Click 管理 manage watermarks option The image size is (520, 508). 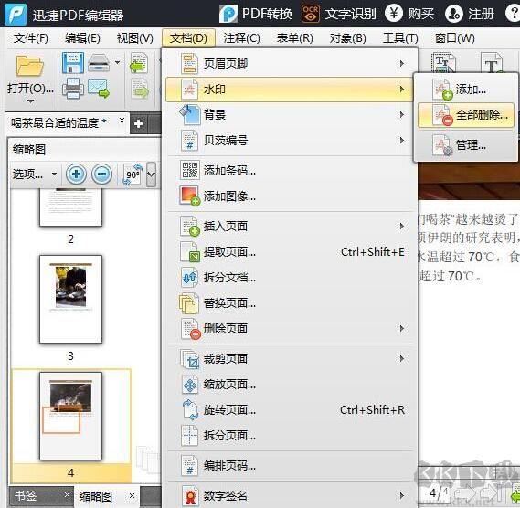coord(466,145)
